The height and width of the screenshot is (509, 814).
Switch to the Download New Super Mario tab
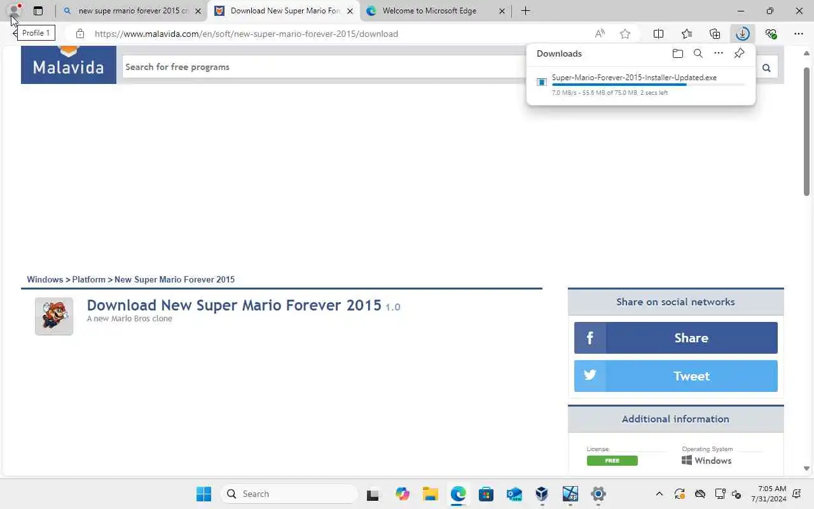285,11
